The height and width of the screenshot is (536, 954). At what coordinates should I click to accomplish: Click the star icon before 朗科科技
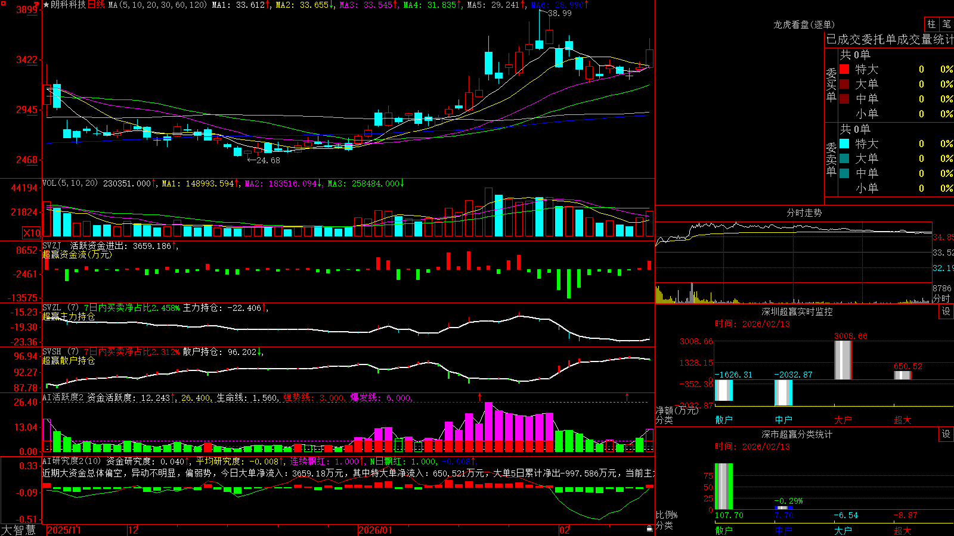46,5
